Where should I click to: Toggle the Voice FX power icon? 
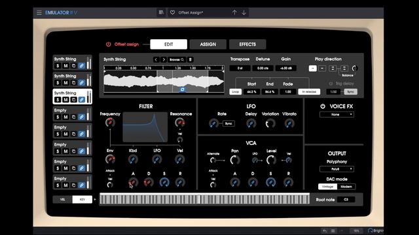[x=323, y=106]
